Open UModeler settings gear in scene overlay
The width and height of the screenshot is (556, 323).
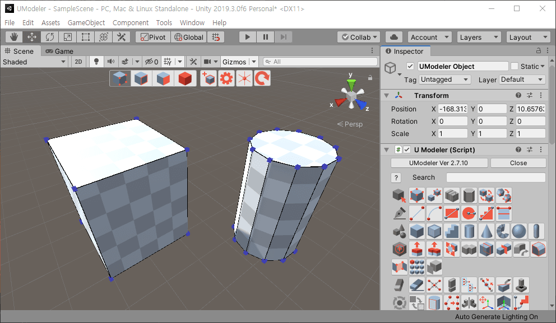click(226, 78)
